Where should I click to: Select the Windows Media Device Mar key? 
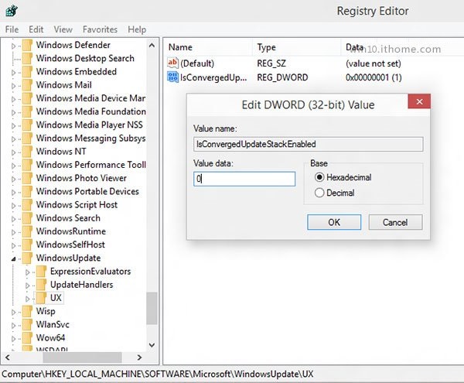(90, 98)
